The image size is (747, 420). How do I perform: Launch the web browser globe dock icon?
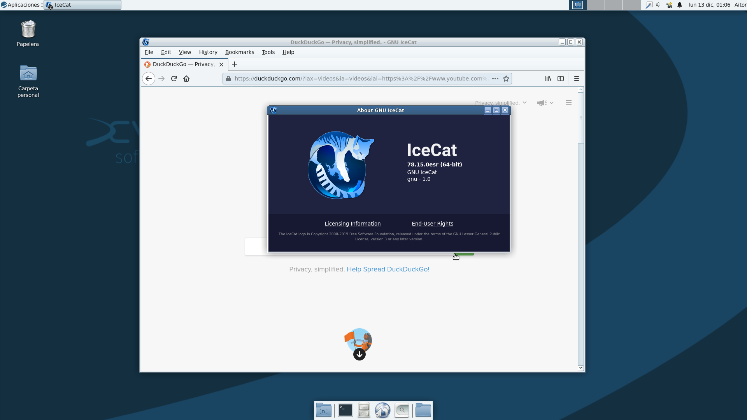tap(382, 410)
